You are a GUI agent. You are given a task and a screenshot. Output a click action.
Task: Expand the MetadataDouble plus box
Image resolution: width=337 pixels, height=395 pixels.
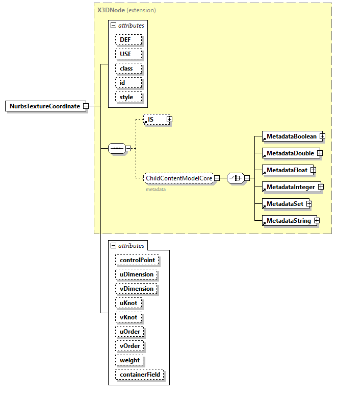pos(320,153)
